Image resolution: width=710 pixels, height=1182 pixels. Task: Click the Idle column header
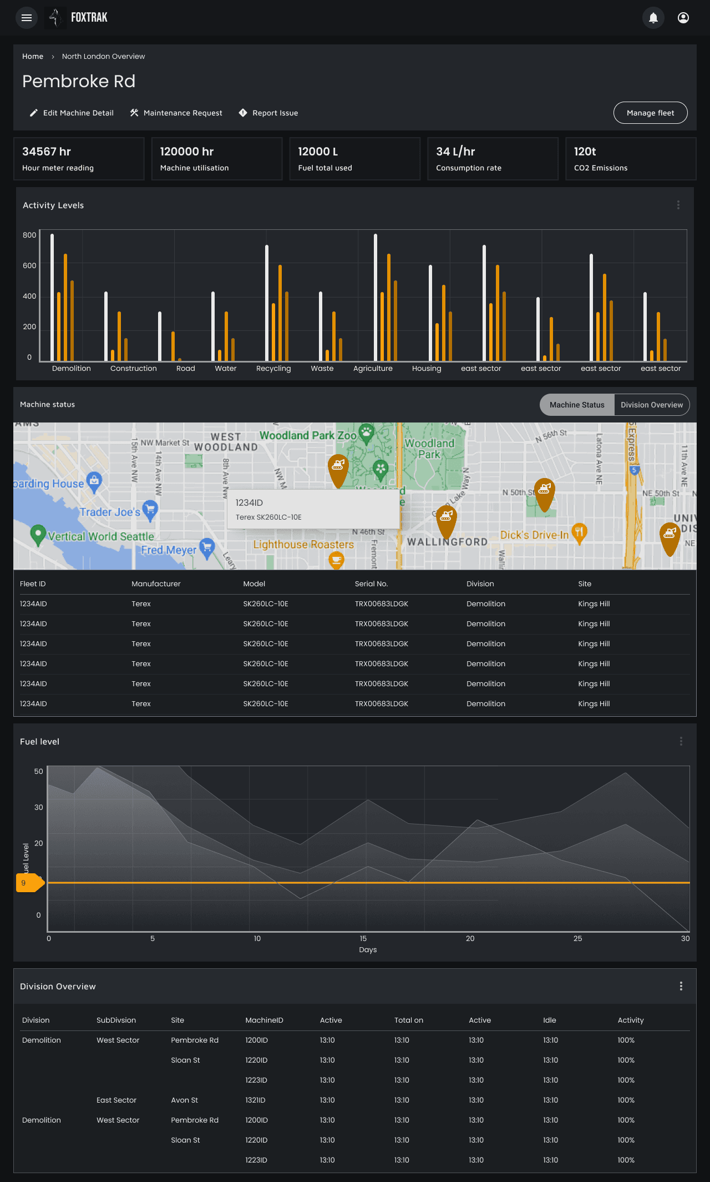550,1020
